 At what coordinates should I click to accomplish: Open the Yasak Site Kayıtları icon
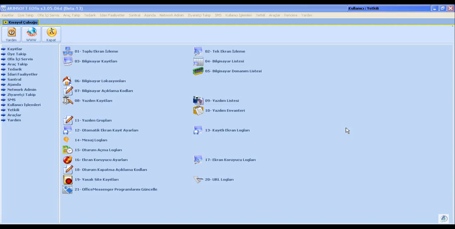67,179
